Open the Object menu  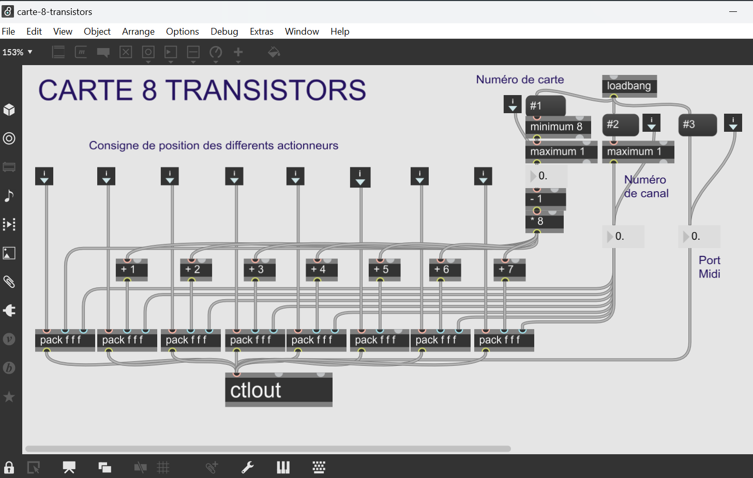coord(97,31)
